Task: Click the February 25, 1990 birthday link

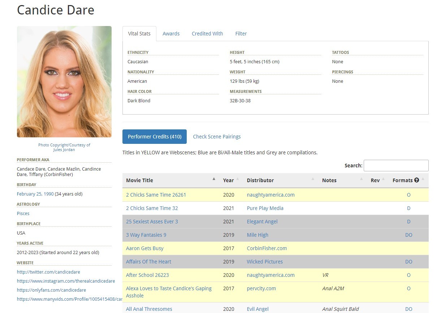Action: 35,194
